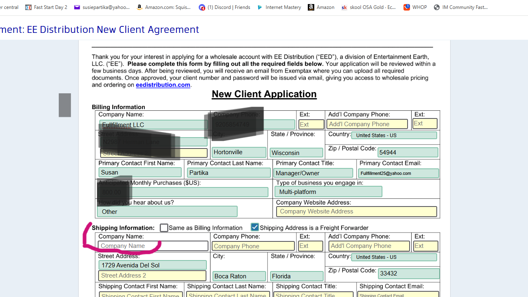This screenshot has height=297, width=528.
Task: Open the skool OSA Gold bookmark
Action: pyautogui.click(x=369, y=7)
